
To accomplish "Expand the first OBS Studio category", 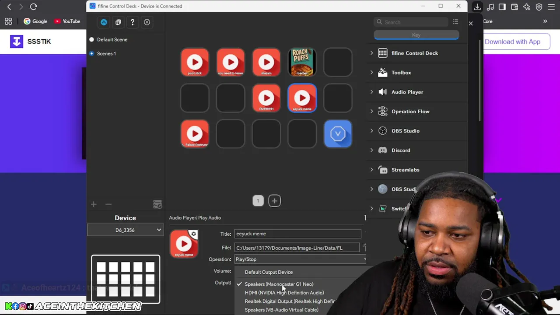I will point(372,131).
